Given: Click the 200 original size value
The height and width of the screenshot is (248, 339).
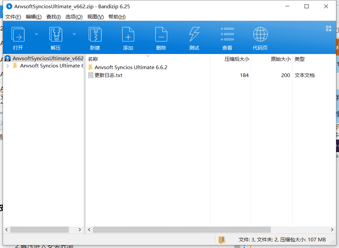Looking at the screenshot, I should click(285, 75).
